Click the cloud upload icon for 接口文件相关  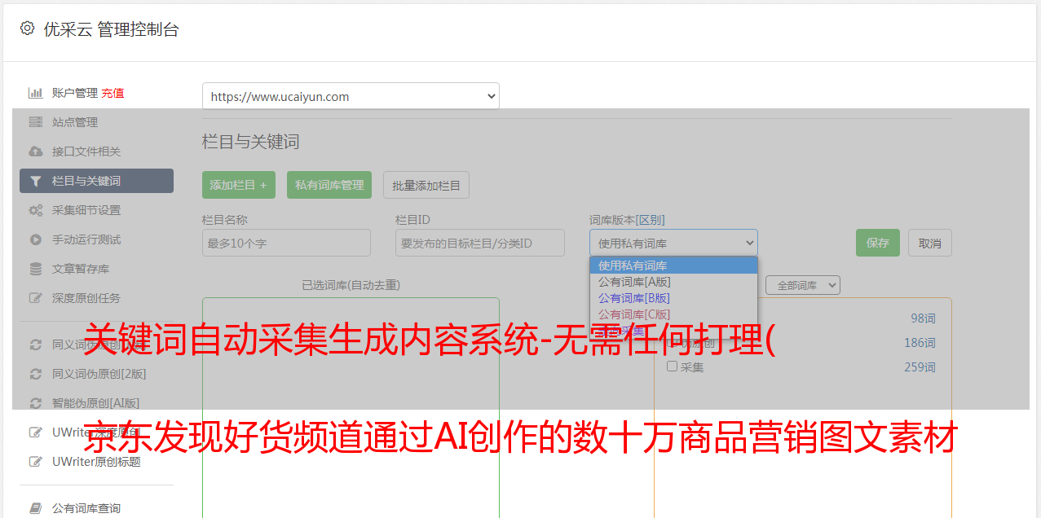[35, 151]
